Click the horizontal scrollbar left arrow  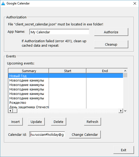click(10, 111)
